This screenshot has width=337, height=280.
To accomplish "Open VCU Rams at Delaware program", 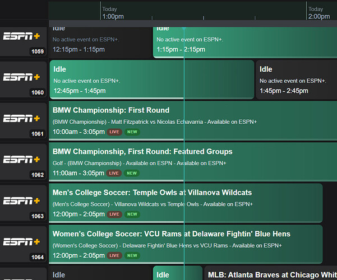I will coord(186,244).
